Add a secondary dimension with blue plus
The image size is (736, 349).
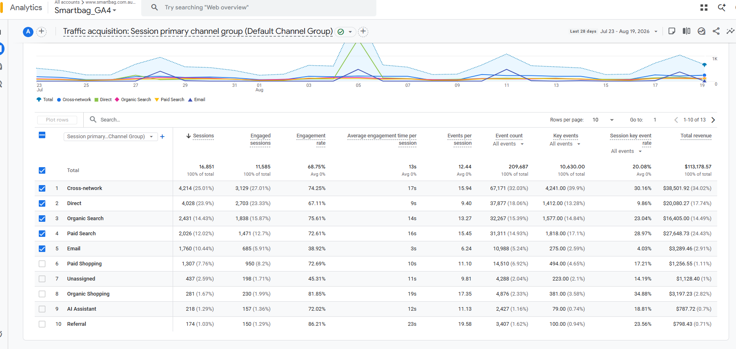162,137
